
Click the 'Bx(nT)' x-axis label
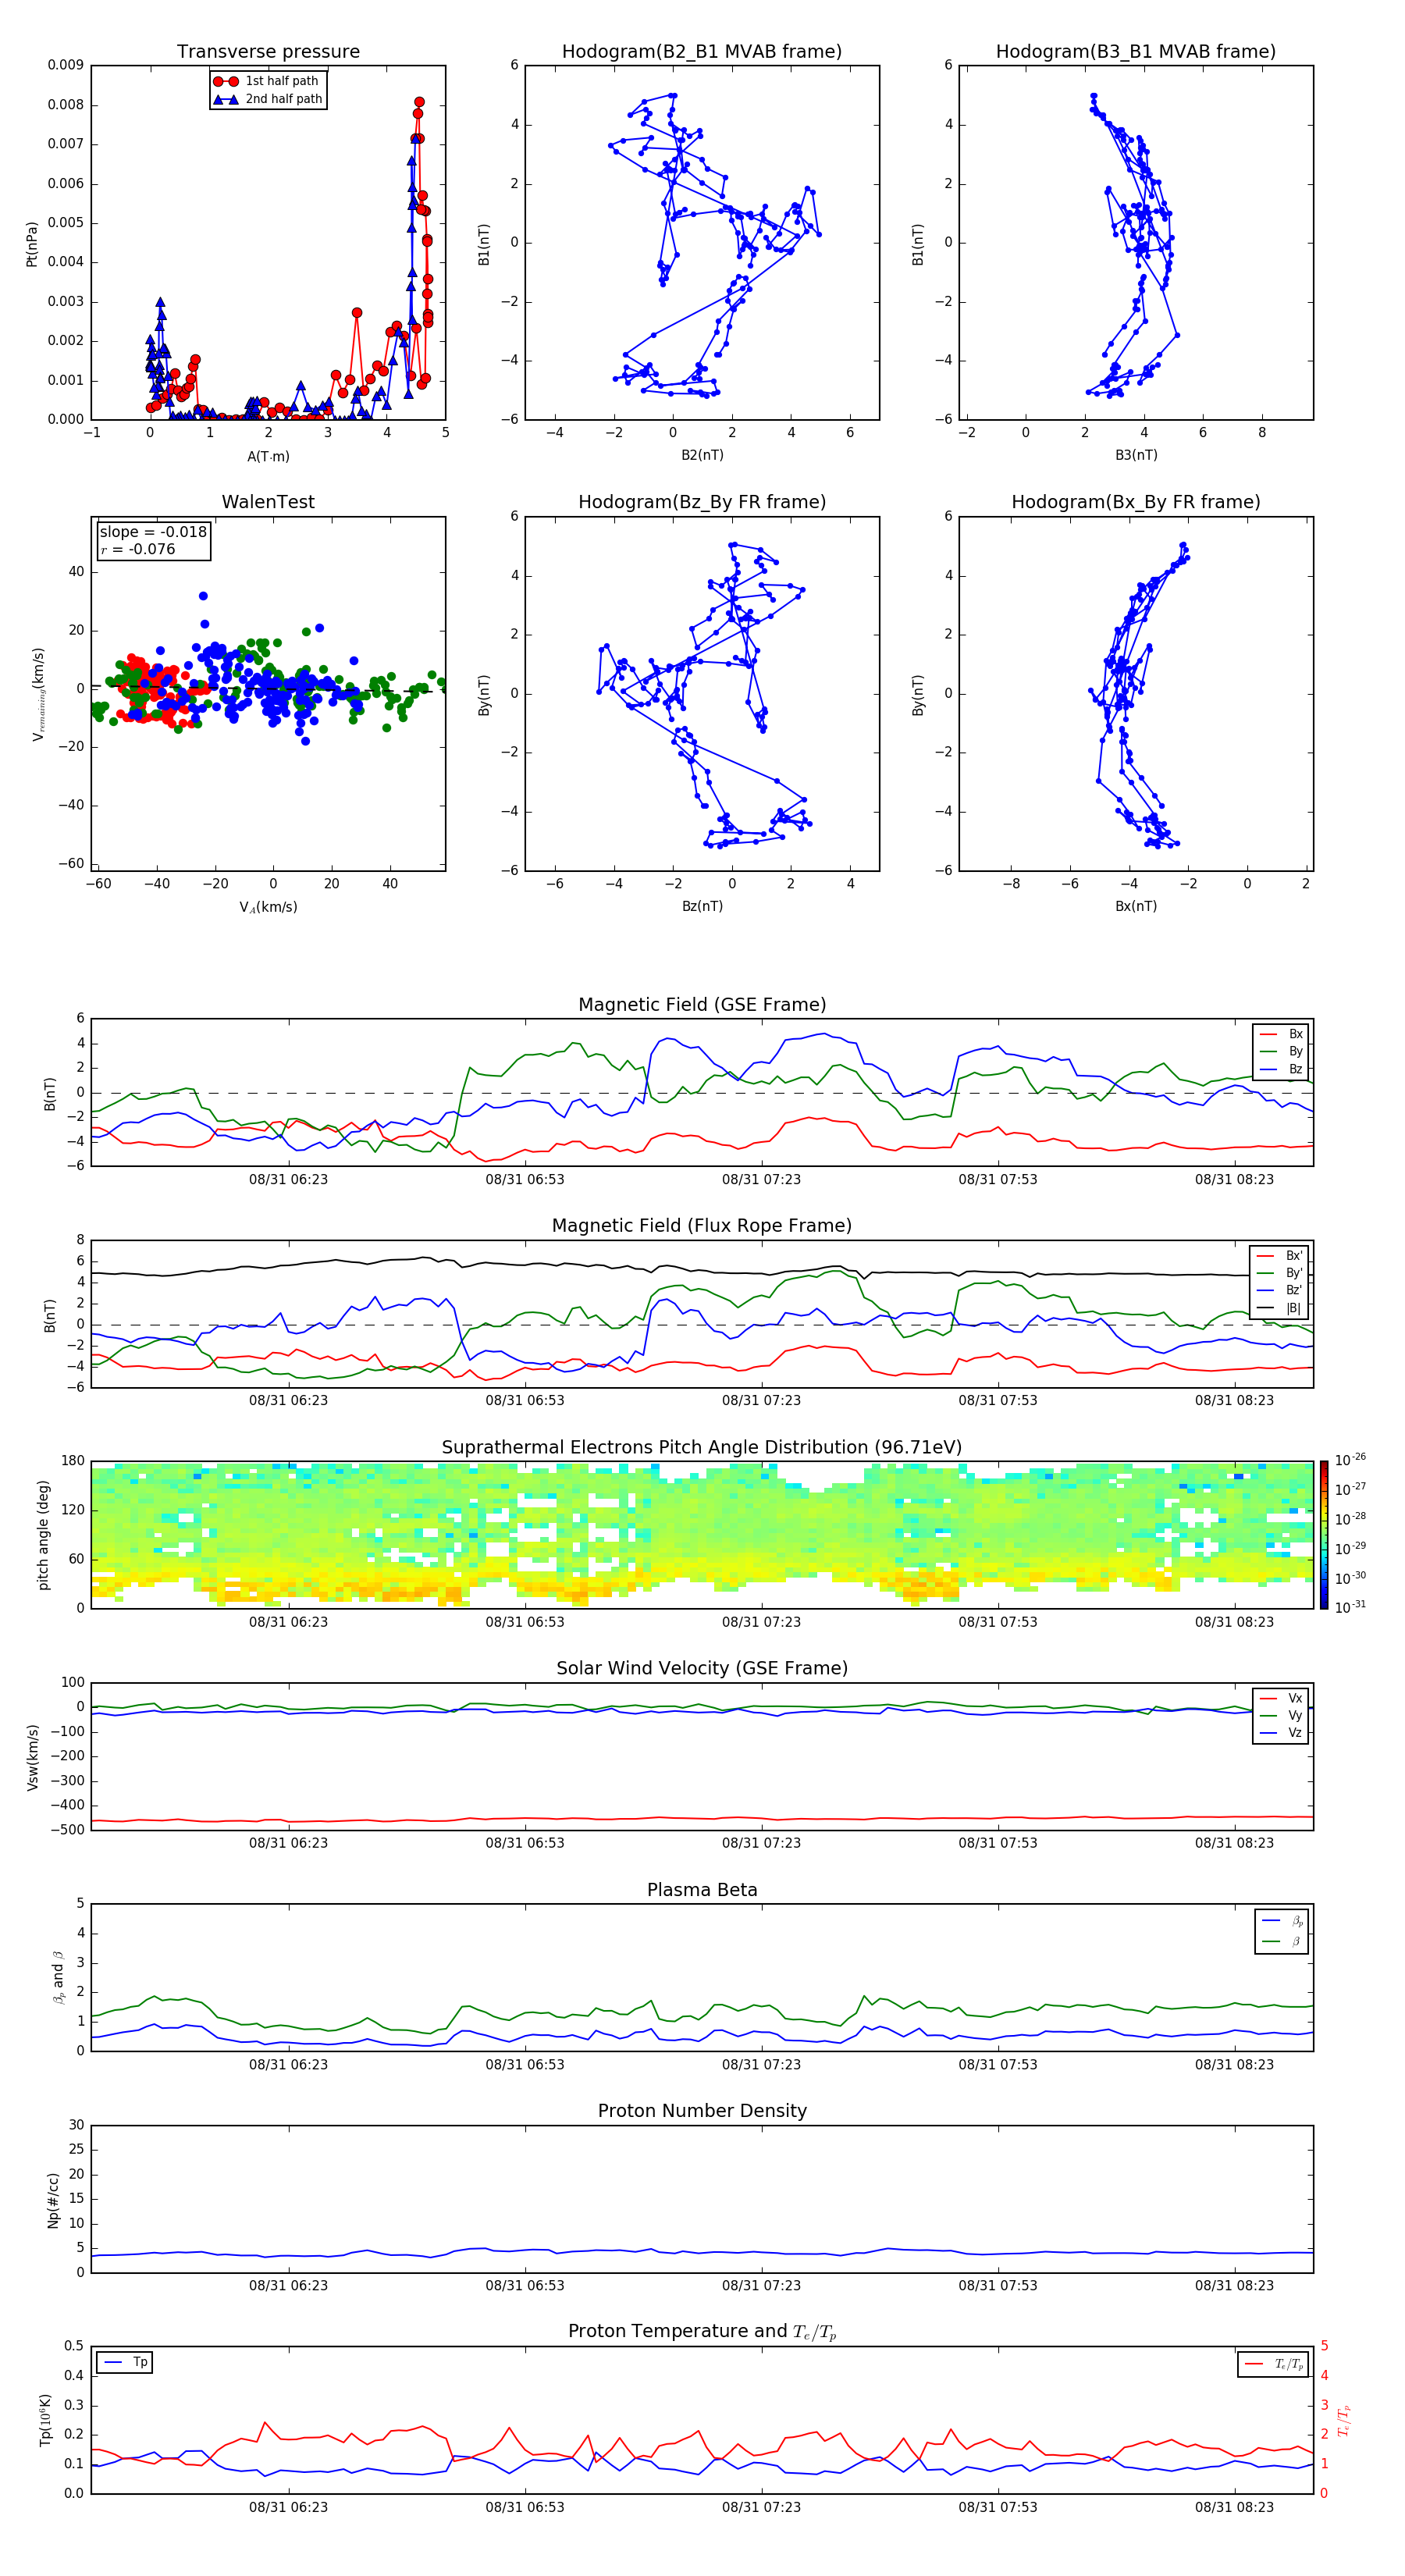coord(1136,906)
